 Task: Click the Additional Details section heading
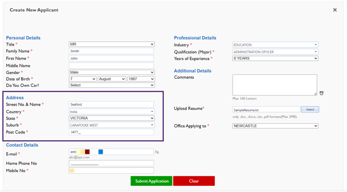[193, 71]
